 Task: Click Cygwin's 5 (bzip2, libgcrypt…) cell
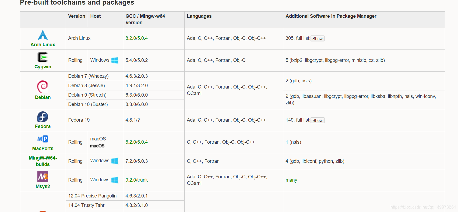point(364,60)
